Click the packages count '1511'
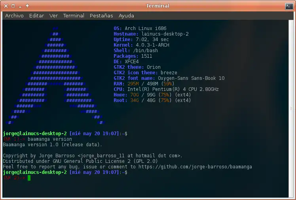Screen dimensions: 296x200 point(147,56)
